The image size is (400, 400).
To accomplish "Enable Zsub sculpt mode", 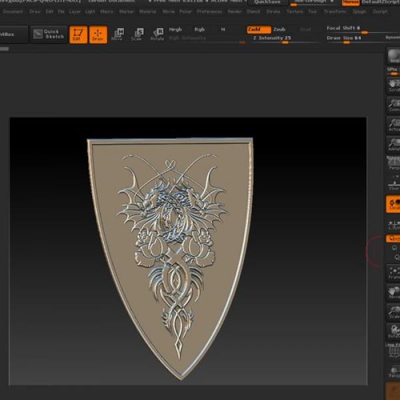I will 279,29.
